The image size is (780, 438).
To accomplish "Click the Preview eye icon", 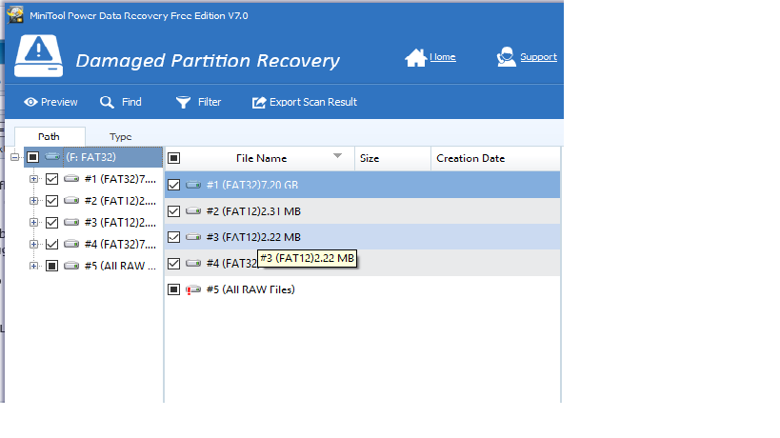I will coord(30,102).
